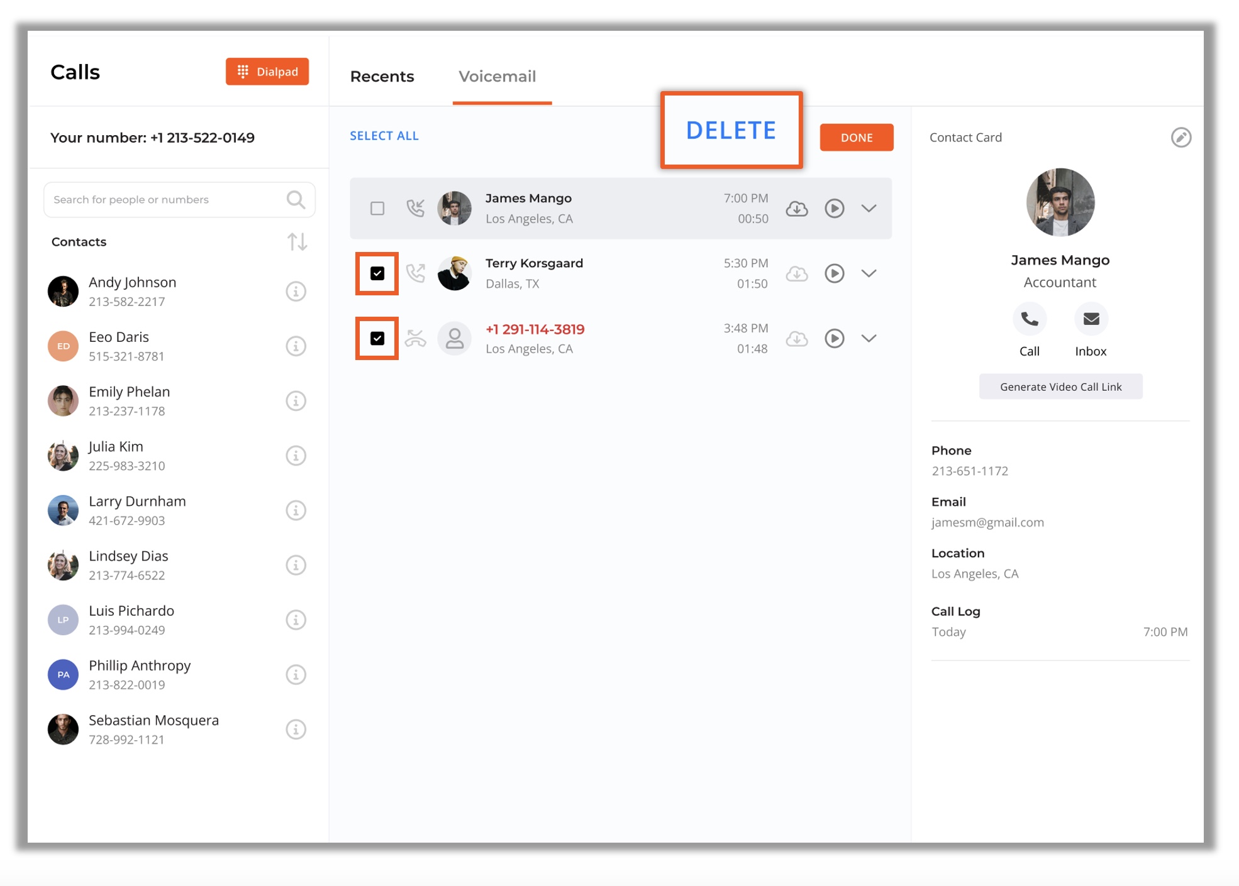This screenshot has height=886, width=1239.
Task: Click phone number 213-651-1172
Action: 969,471
